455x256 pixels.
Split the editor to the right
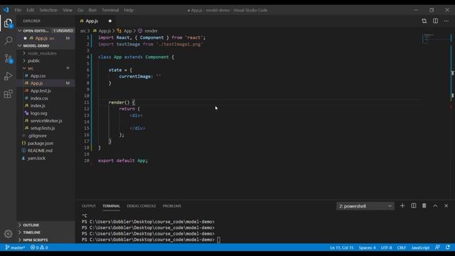click(x=435, y=21)
